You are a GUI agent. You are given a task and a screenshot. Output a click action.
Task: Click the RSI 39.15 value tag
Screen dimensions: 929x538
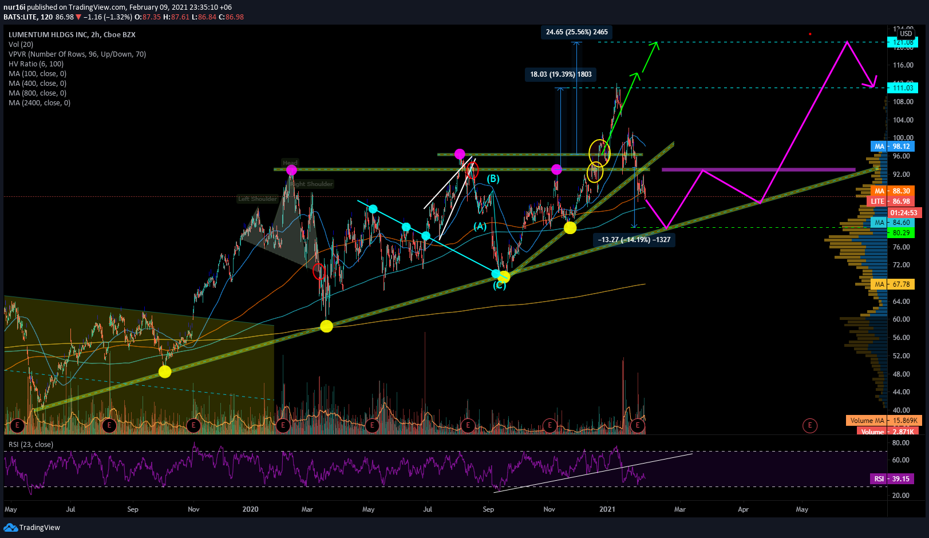[x=892, y=479]
